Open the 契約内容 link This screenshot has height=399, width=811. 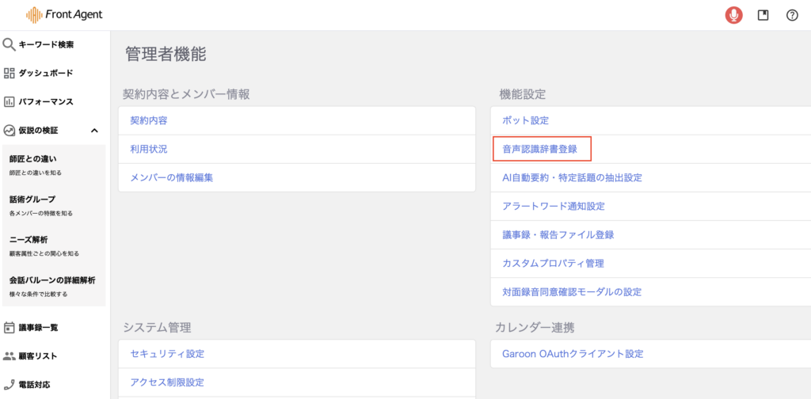click(149, 120)
